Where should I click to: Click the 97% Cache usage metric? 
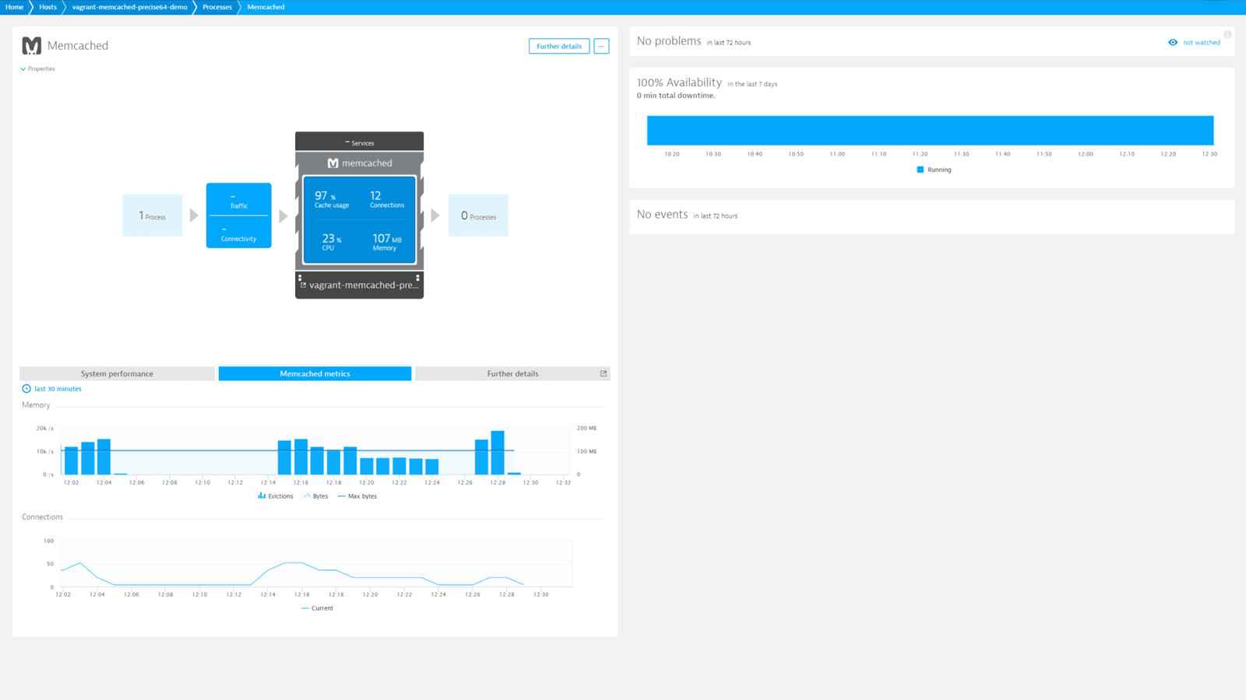331,199
